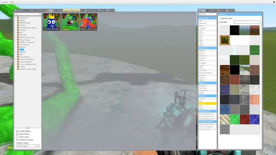
Task: Toggle the Disable Thinking checkbox
Action: tap(17, 131)
